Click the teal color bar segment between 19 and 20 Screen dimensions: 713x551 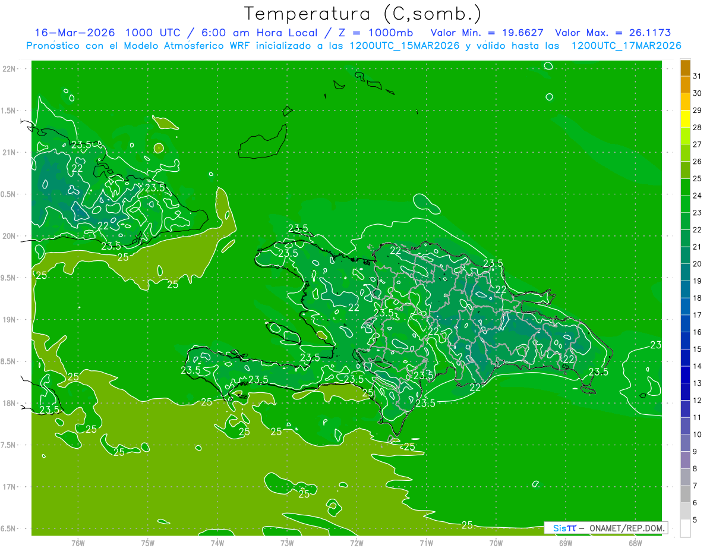pos(685,272)
